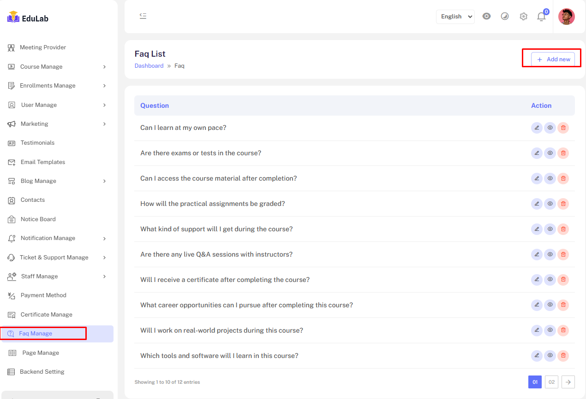
Task: Delete the 'Are there exams or tests' FAQ
Action: click(563, 153)
